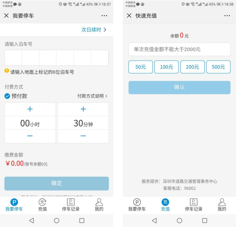Select the 我要停车 tab on the left screen
Image resolution: width=236 pixels, height=227 pixels.
[x=14, y=205]
